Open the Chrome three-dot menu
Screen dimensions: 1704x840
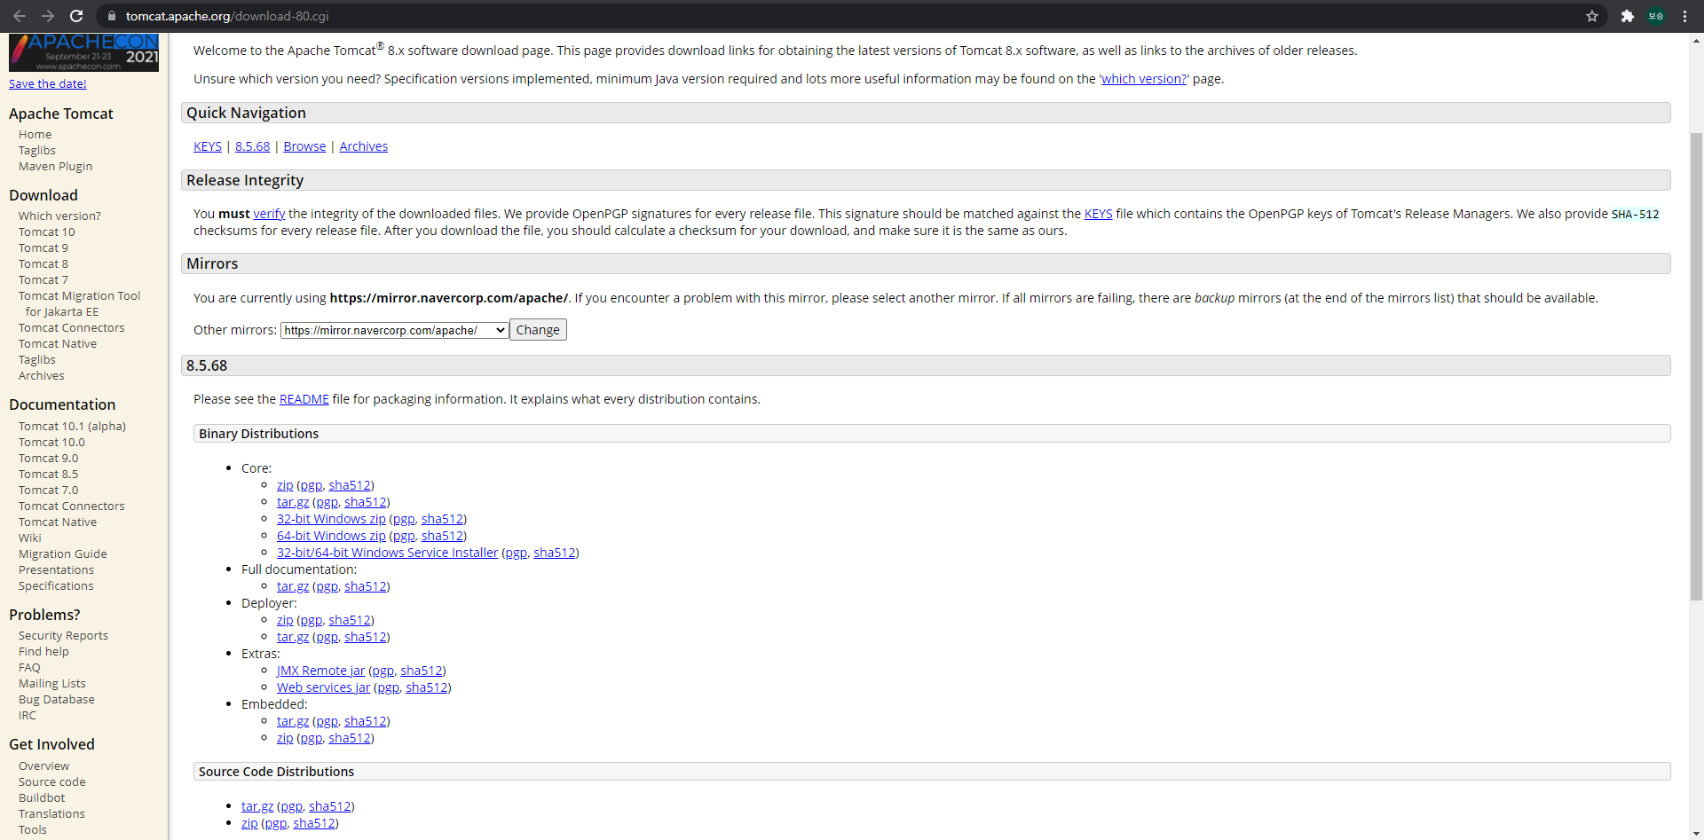(x=1684, y=16)
